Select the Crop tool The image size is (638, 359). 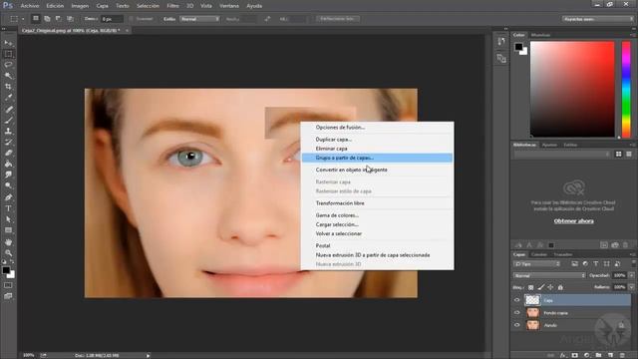[x=8, y=87]
